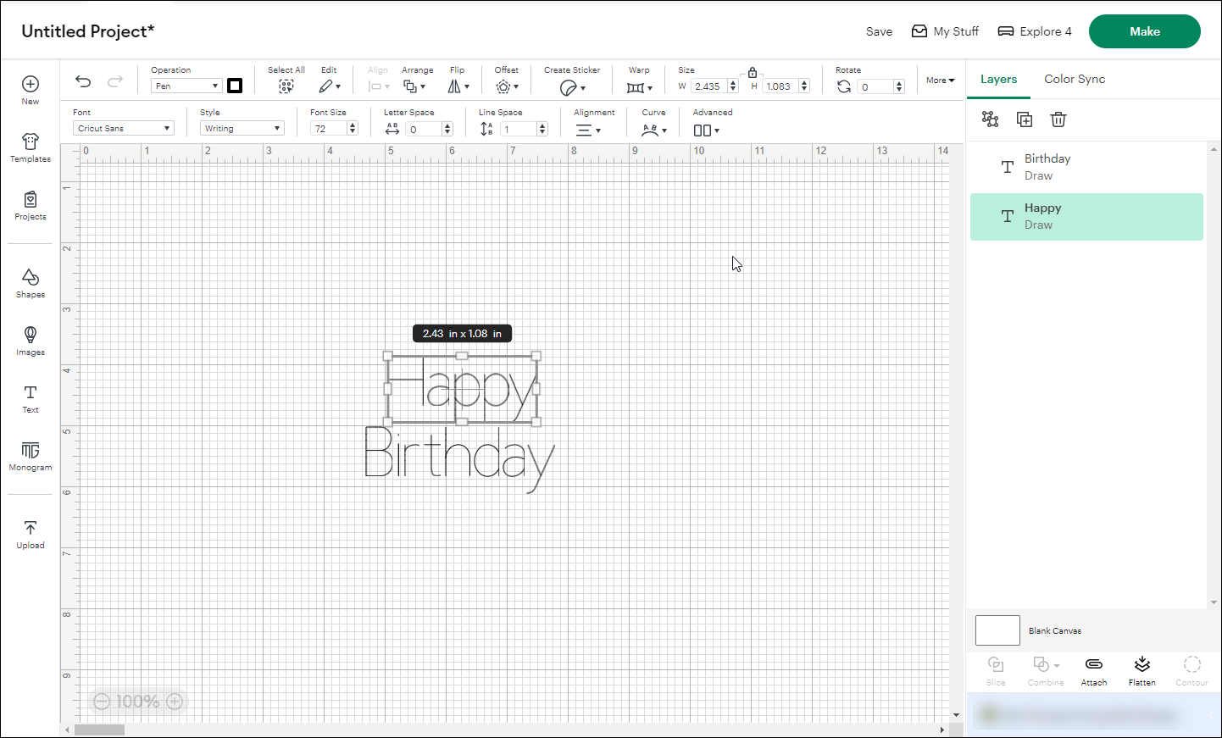
Task: Open the Offset tool
Action: coord(506,86)
